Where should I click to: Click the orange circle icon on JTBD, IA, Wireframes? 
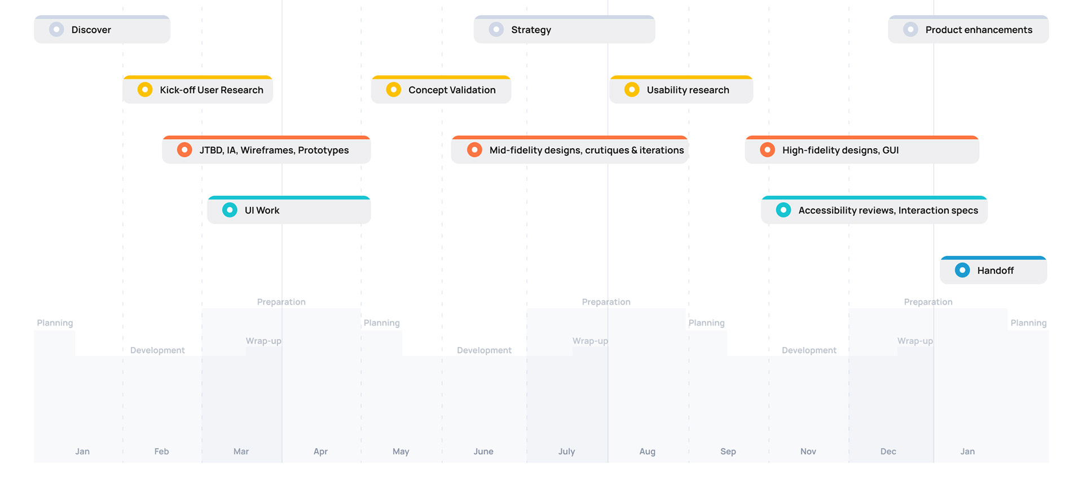point(184,150)
